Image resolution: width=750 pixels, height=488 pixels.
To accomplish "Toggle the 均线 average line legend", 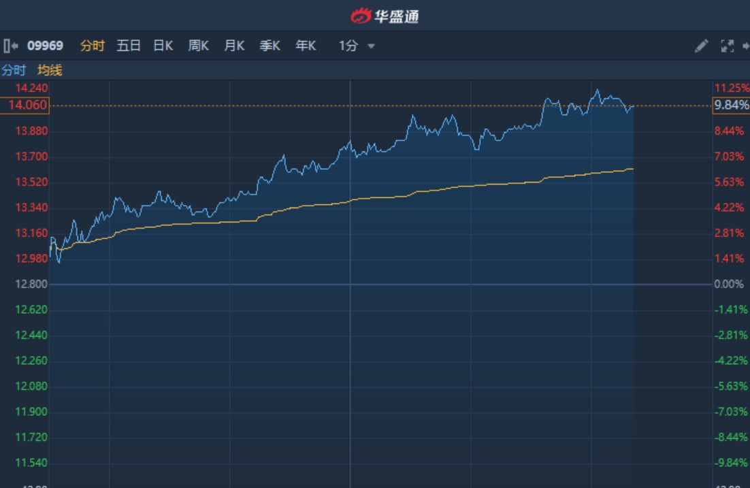I will (x=50, y=70).
